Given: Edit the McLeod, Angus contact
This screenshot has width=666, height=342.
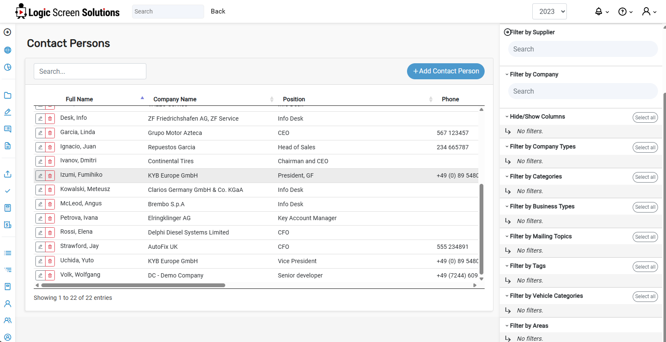Looking at the screenshot, I should click(40, 204).
